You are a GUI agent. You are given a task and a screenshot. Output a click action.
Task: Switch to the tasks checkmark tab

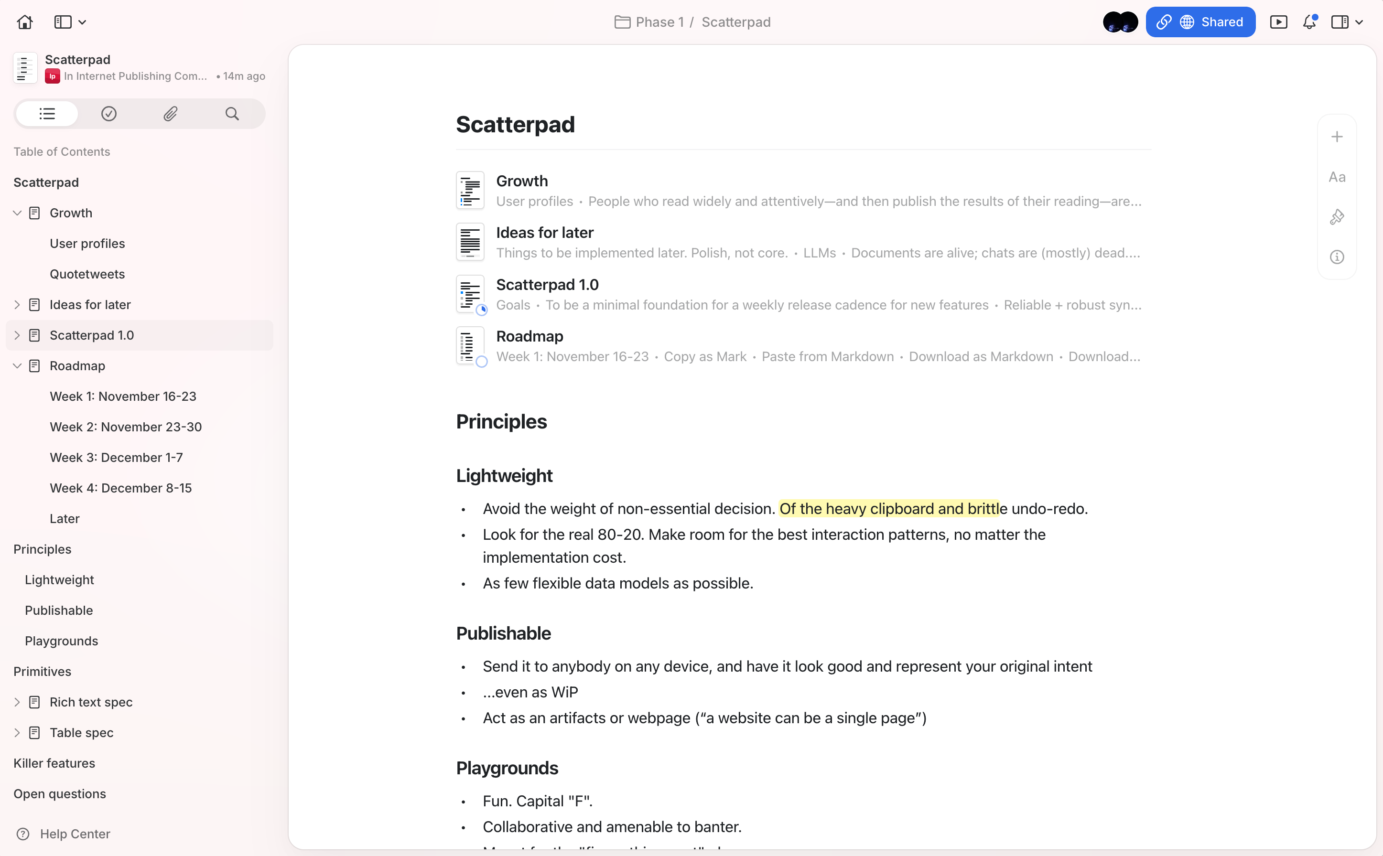[x=109, y=114]
